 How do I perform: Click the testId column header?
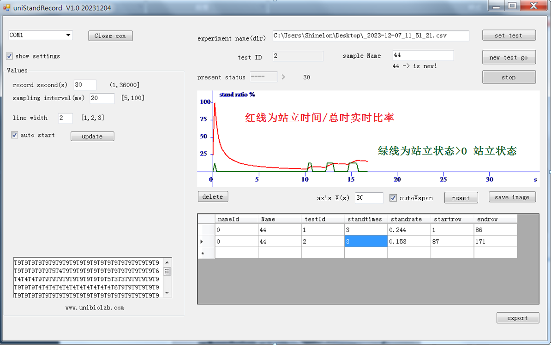tap(323, 219)
